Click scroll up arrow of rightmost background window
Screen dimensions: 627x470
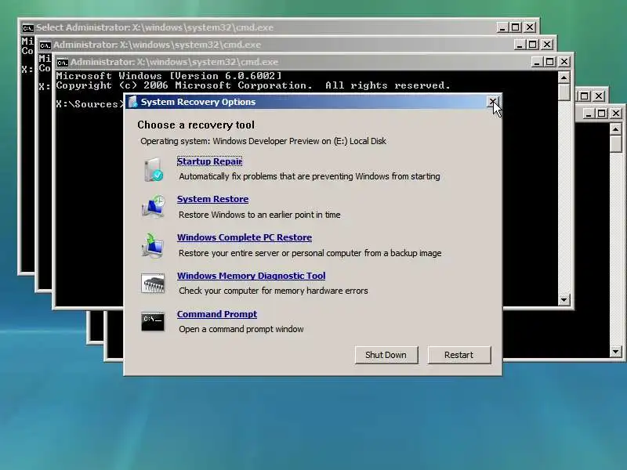[615, 129]
